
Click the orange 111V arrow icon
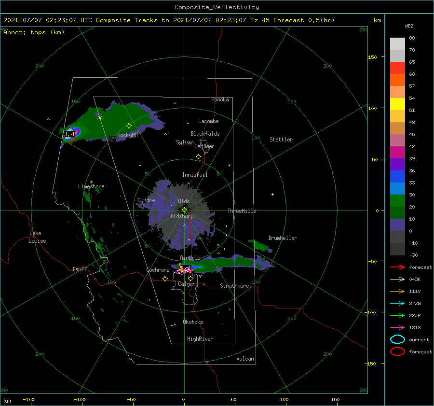click(x=397, y=291)
